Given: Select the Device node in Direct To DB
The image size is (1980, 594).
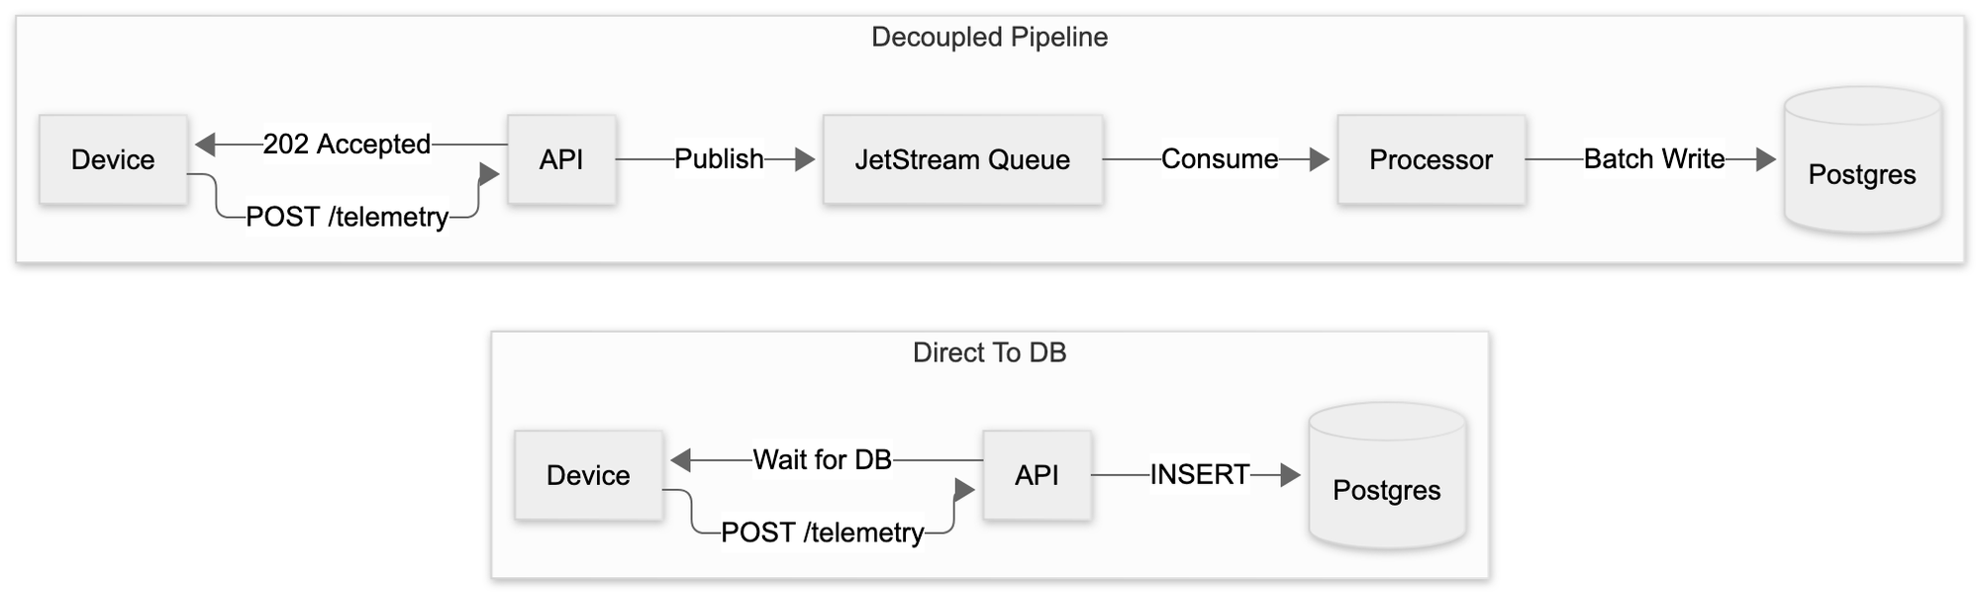Looking at the screenshot, I should point(588,475).
